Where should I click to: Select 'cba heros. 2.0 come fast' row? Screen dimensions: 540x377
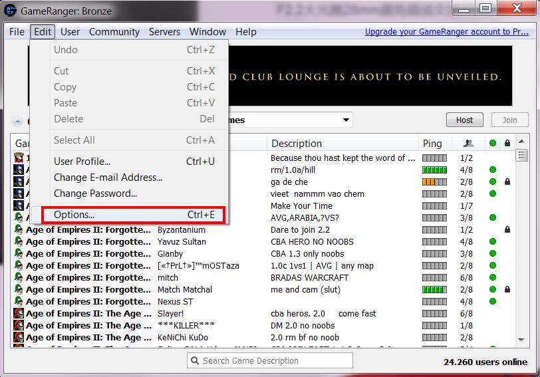pos(323,314)
